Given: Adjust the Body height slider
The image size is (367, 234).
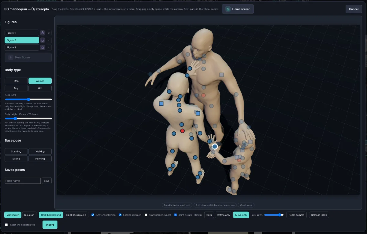Looking at the screenshot, I should coord(28,118).
